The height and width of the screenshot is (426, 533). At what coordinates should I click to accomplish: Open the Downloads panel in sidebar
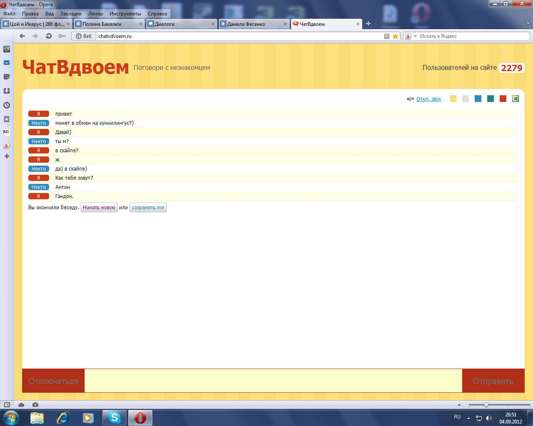(x=7, y=91)
